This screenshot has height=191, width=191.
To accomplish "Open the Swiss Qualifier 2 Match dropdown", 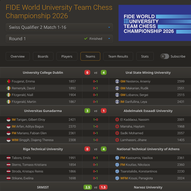I will click(x=59, y=27).
